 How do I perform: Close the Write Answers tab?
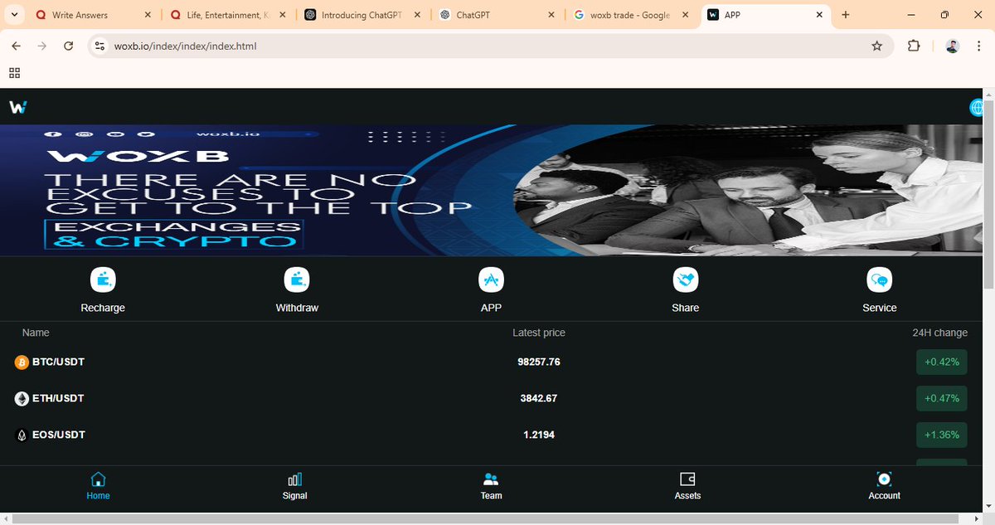pos(148,15)
